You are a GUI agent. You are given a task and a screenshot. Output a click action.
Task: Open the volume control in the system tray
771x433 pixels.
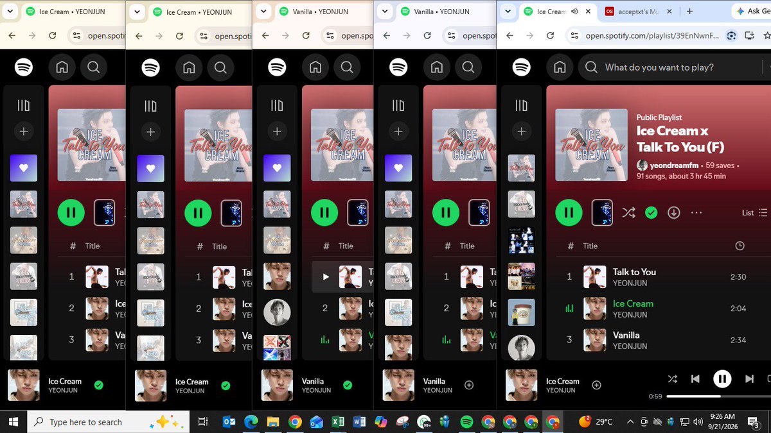click(x=698, y=421)
